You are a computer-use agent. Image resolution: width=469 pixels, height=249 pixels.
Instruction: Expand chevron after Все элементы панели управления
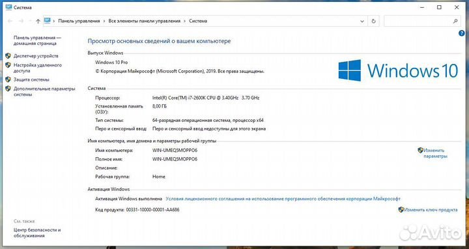coord(185,22)
